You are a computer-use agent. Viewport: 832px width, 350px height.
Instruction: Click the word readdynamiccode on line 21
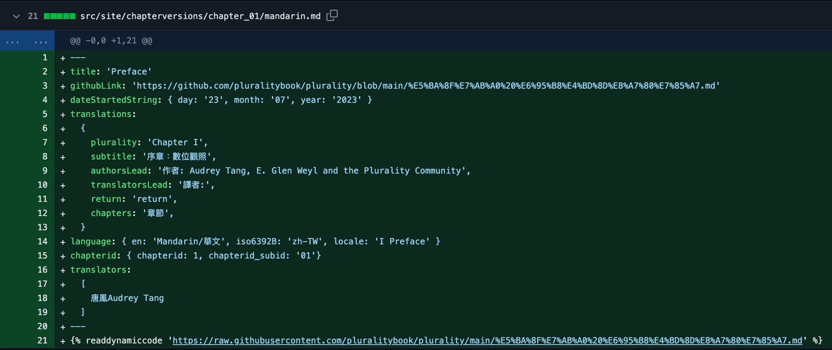[x=124, y=340]
